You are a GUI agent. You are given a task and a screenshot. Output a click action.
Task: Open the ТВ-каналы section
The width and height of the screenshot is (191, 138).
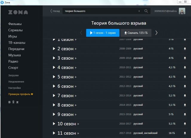coord(17,43)
